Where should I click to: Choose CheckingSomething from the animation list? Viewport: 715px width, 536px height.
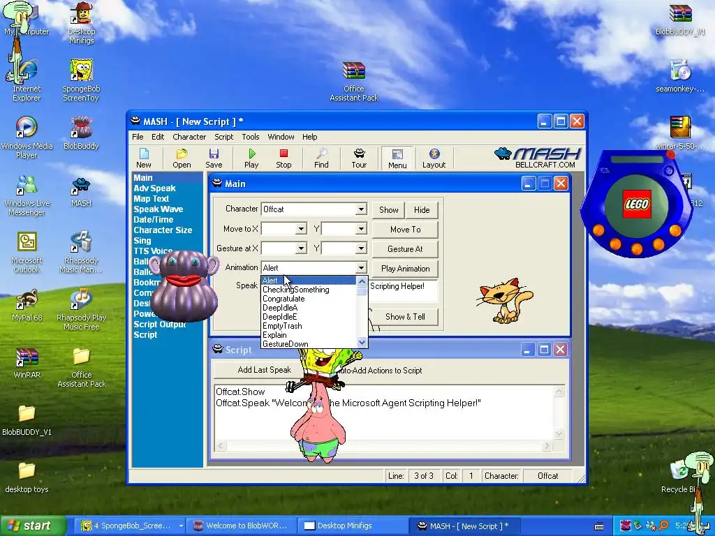click(309, 290)
